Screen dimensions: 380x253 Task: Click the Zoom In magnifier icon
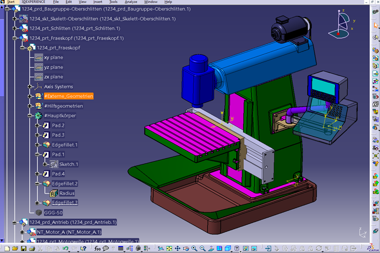click(194, 248)
